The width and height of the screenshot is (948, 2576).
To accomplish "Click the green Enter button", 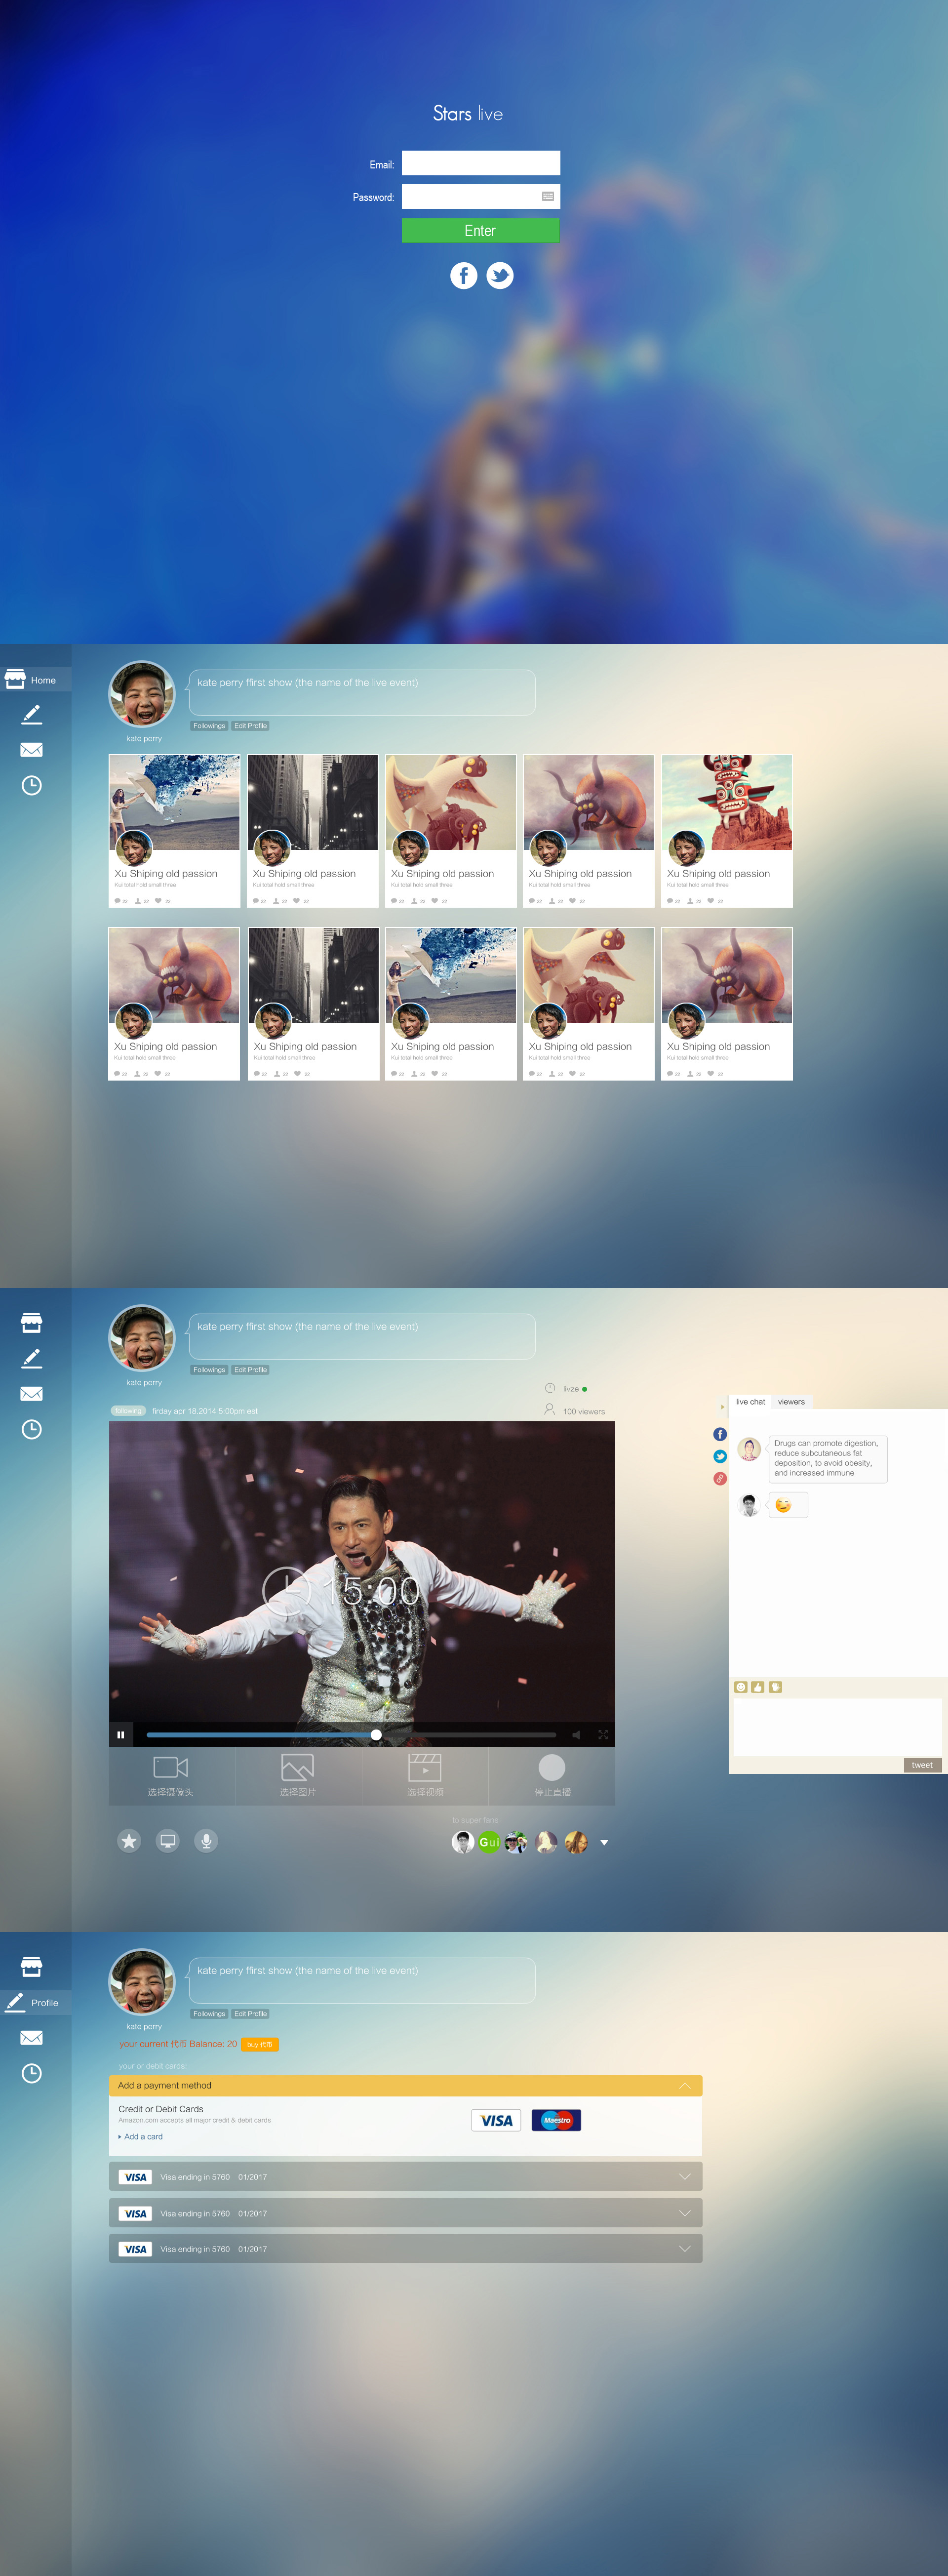I will (x=480, y=230).
